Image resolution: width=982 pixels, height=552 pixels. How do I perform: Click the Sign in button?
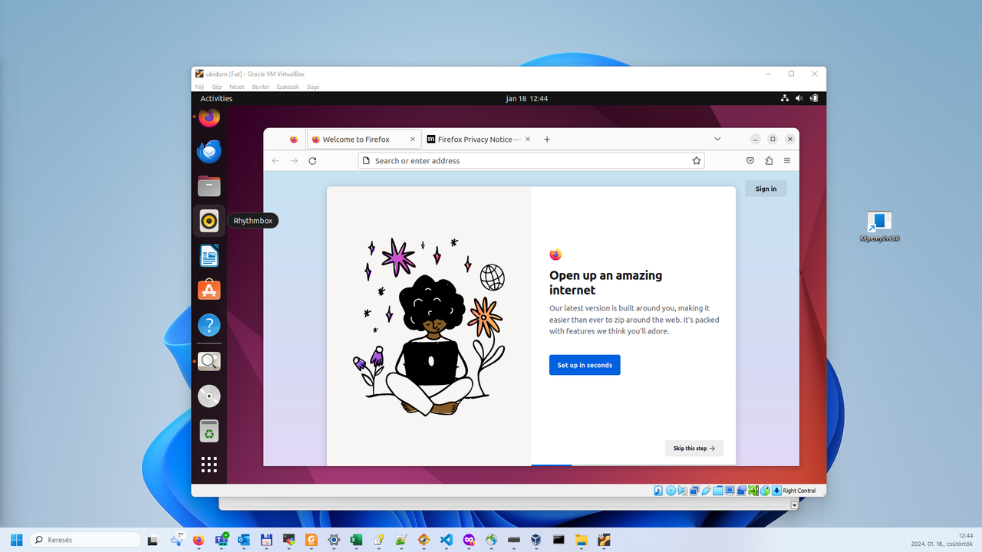pyautogui.click(x=766, y=189)
